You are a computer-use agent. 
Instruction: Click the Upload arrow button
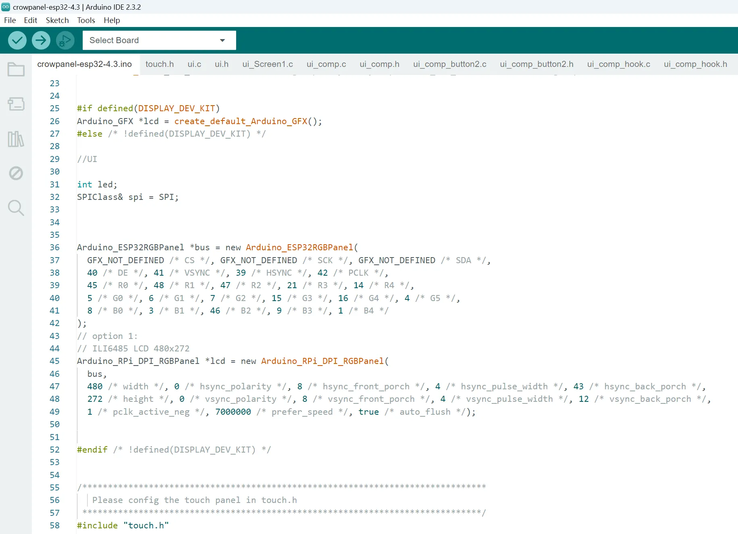click(41, 40)
